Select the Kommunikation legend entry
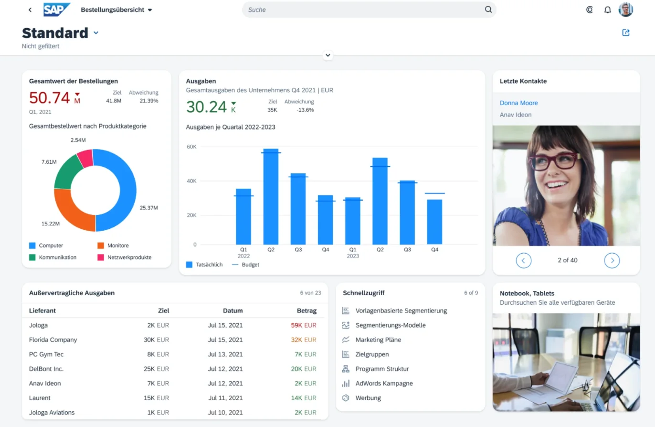Screen dimensions: 655x427 [53, 257]
